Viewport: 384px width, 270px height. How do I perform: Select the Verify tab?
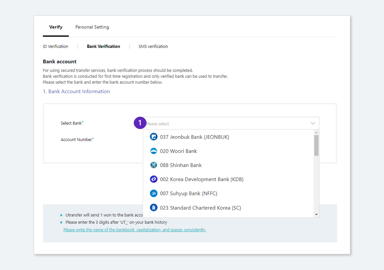[55, 27]
